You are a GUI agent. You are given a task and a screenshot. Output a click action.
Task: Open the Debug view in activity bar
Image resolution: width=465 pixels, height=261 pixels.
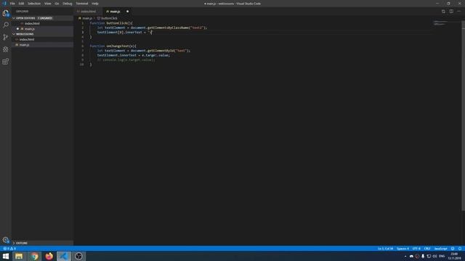pos(6,49)
